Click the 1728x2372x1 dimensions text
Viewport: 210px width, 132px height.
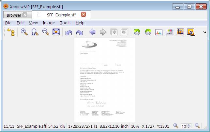click(82, 126)
